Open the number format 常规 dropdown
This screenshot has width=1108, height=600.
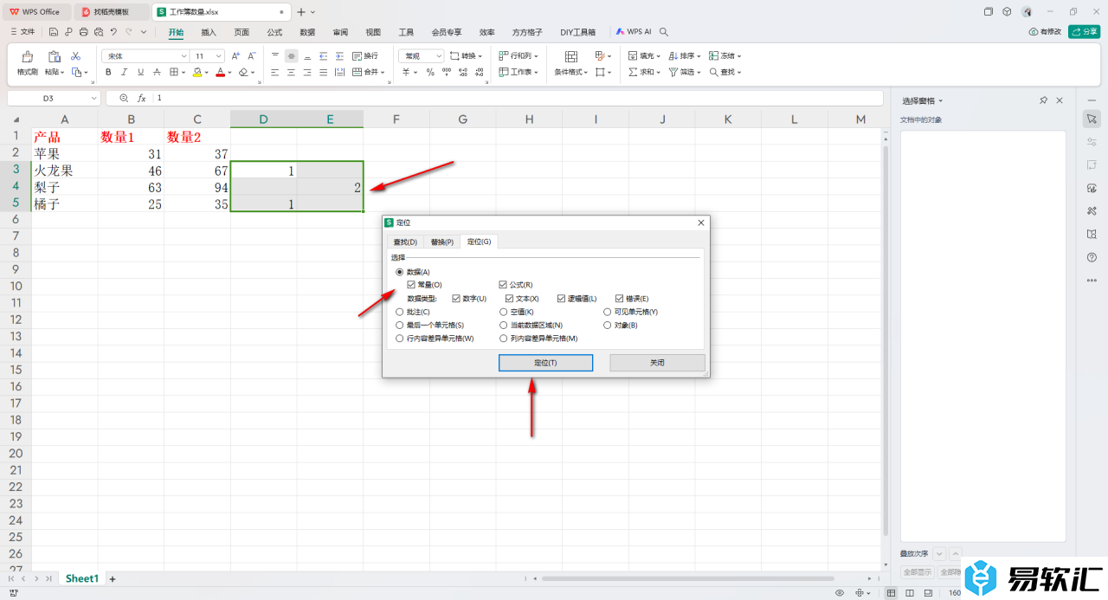[x=438, y=55]
